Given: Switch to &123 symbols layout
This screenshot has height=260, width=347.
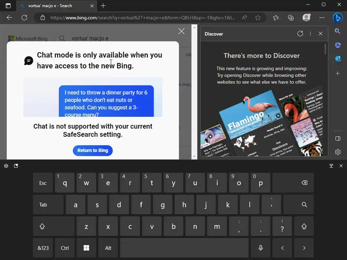Looking at the screenshot, I should [x=43, y=248].
